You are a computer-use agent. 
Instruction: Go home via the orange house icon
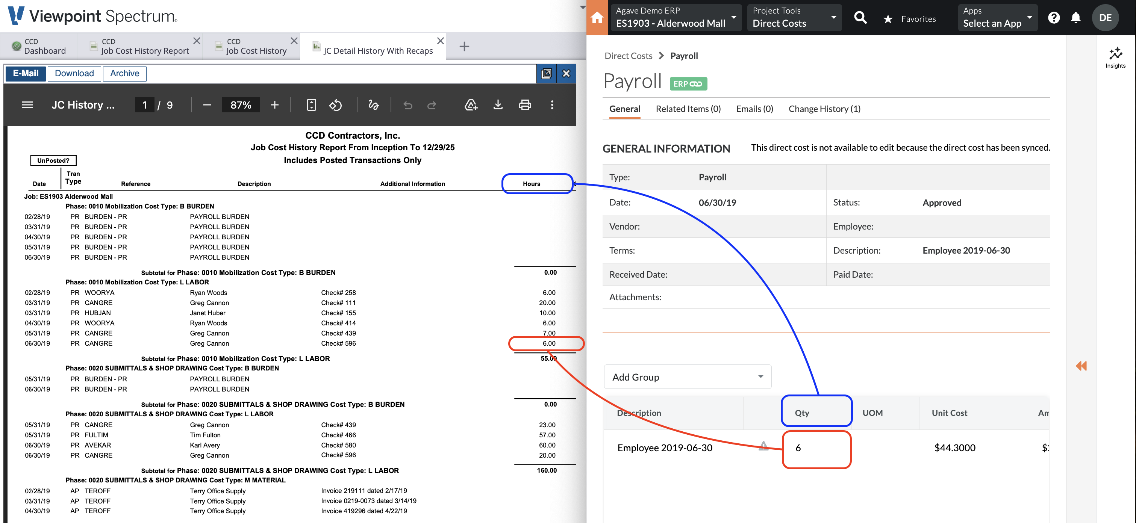tap(597, 18)
